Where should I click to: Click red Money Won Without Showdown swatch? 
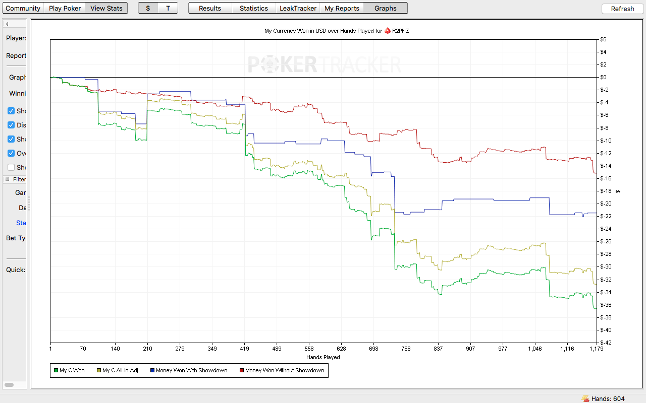tap(242, 371)
